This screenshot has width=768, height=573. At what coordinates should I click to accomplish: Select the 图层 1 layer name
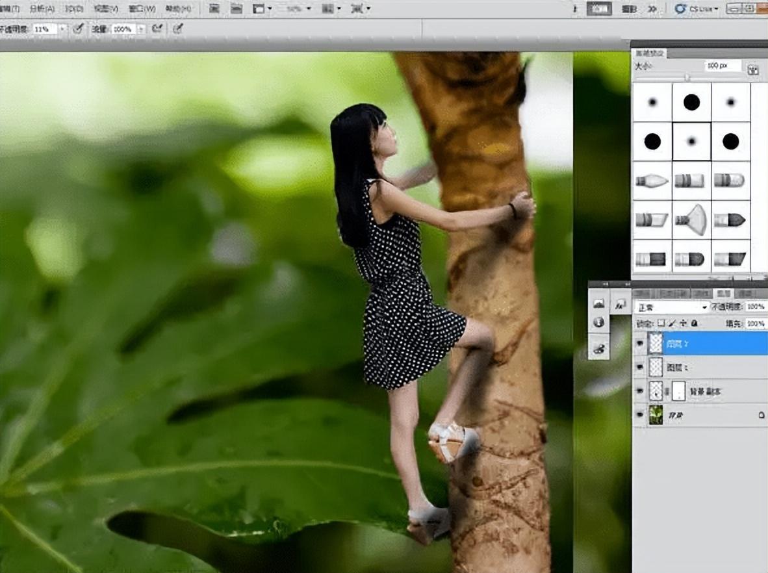point(678,367)
